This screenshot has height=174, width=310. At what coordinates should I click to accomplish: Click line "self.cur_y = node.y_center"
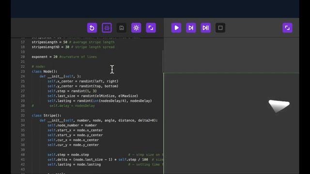[73, 145]
